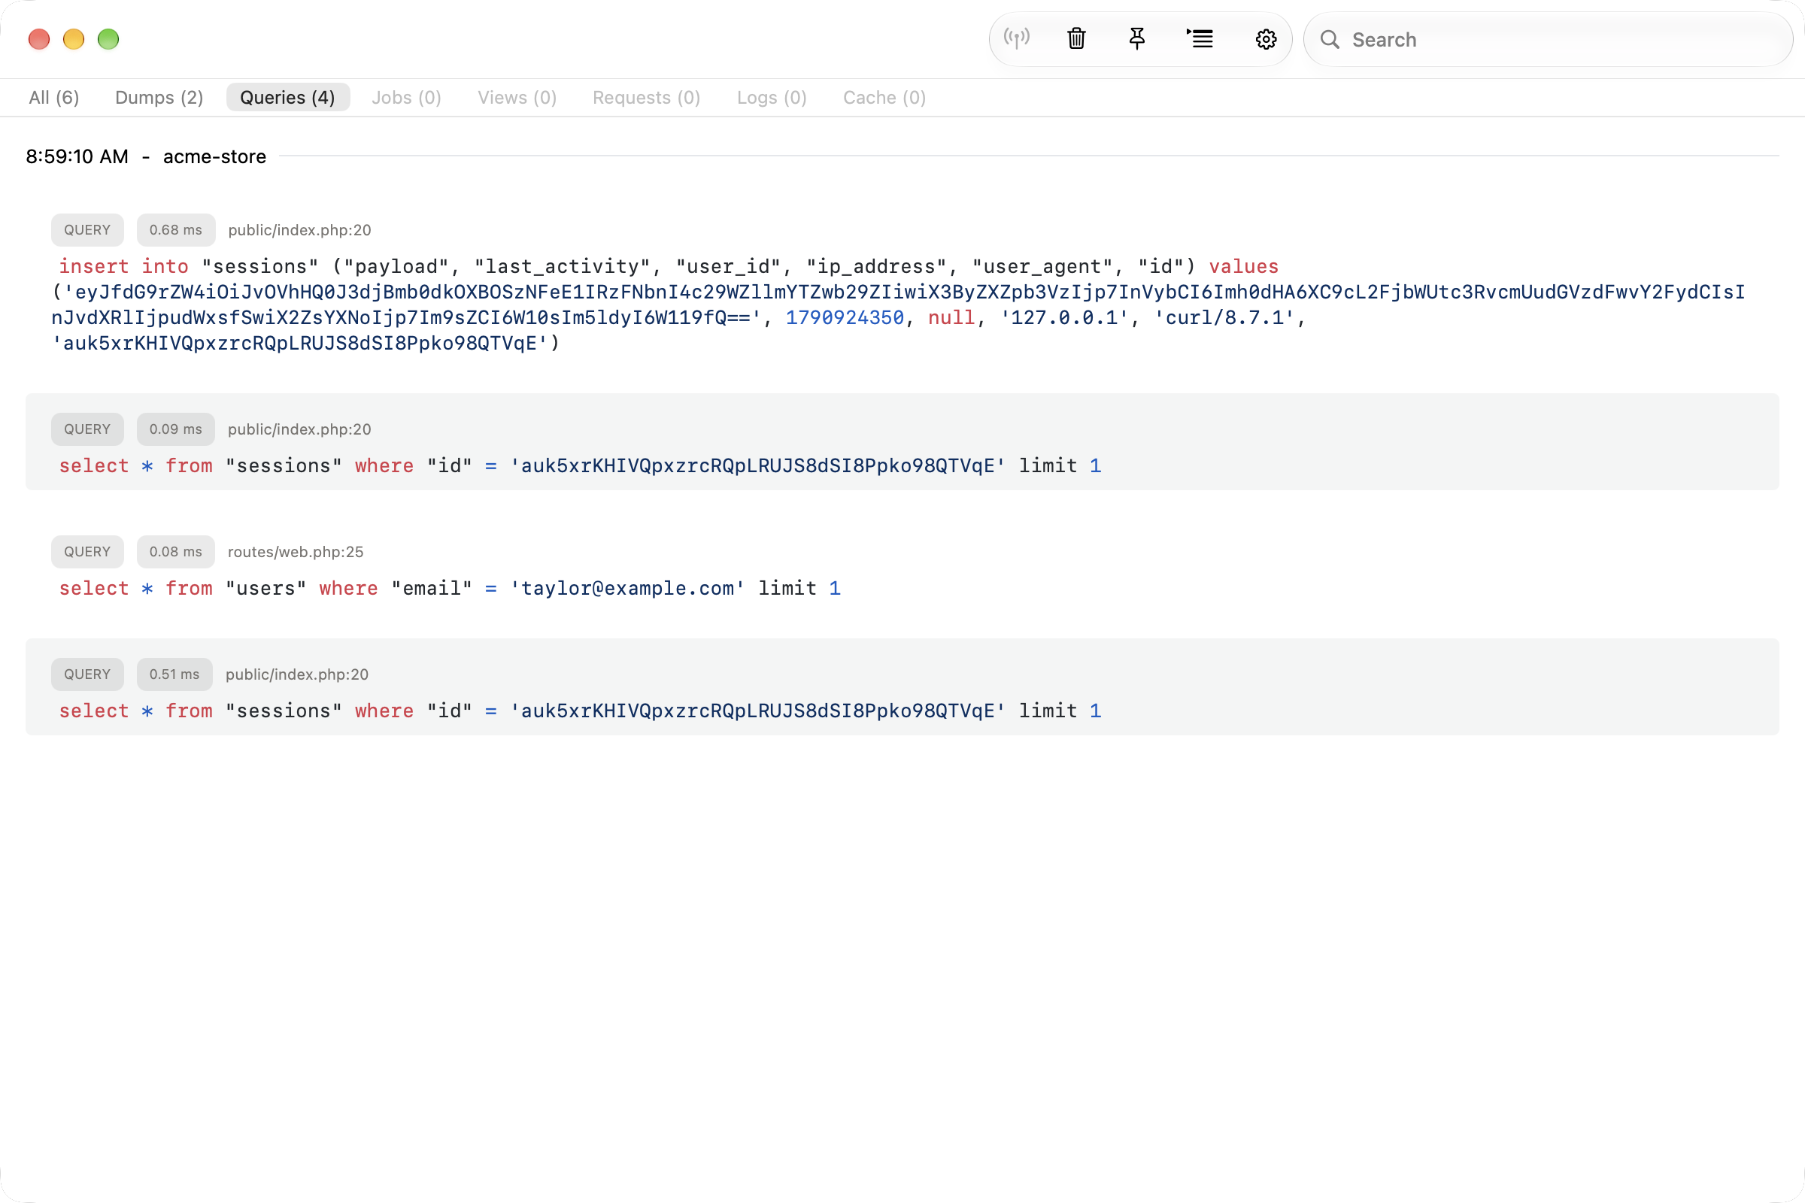Switch to All (6) tab
The width and height of the screenshot is (1805, 1203).
click(x=53, y=98)
